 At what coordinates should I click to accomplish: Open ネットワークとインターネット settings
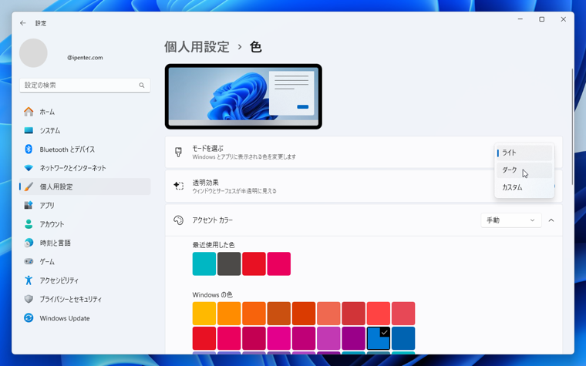coord(85,168)
